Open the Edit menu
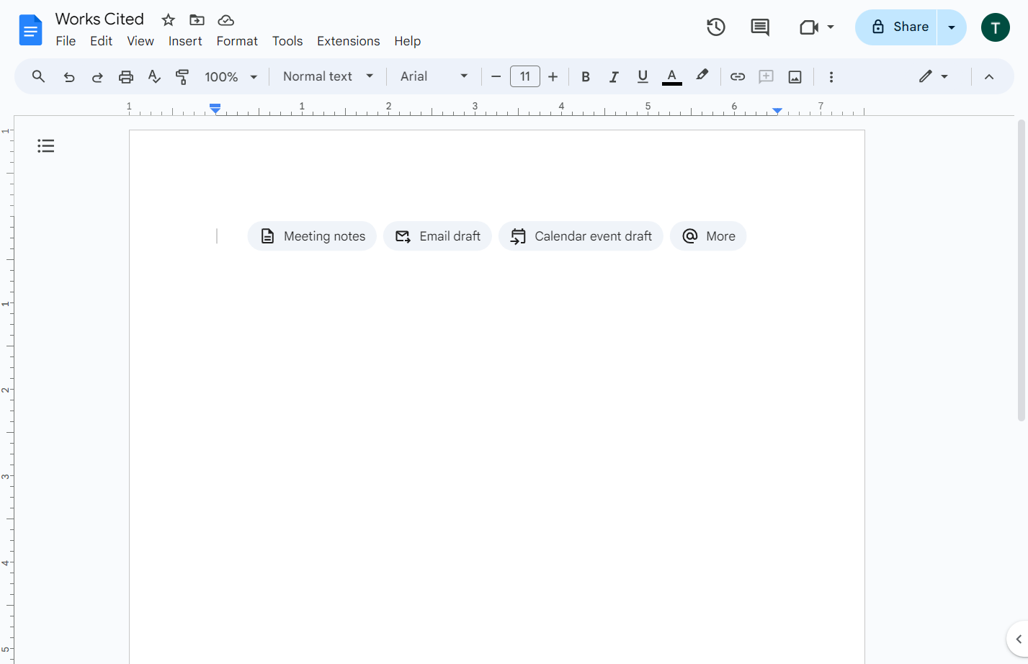 [101, 41]
